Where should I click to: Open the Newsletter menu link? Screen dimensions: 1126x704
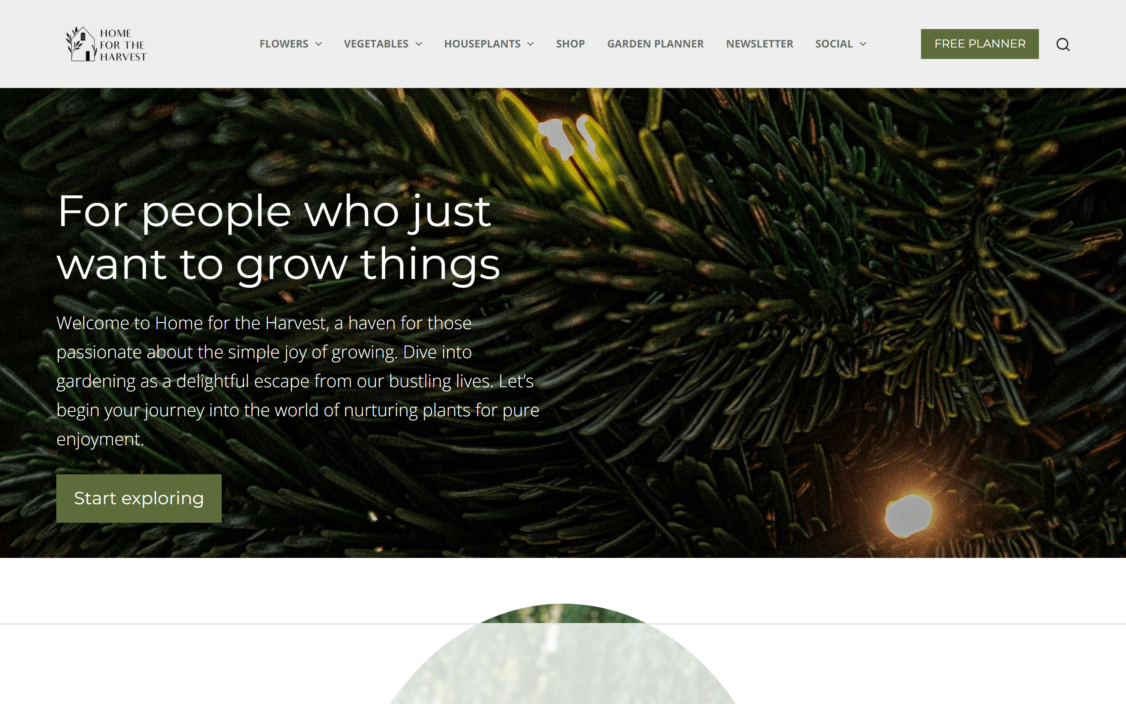pyautogui.click(x=759, y=44)
